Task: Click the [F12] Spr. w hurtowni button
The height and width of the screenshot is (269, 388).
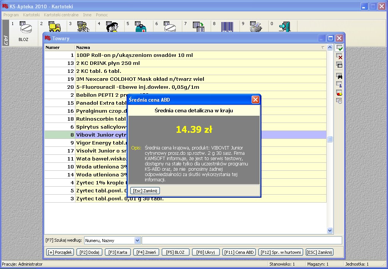Action: tap(281, 252)
